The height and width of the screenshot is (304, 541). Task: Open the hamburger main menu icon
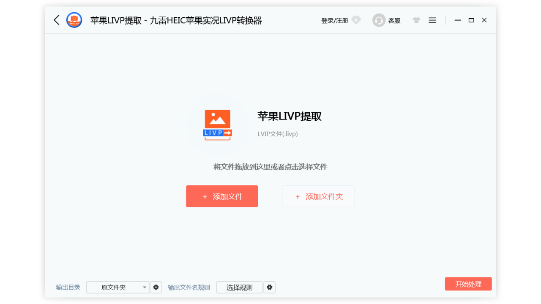[x=432, y=20]
